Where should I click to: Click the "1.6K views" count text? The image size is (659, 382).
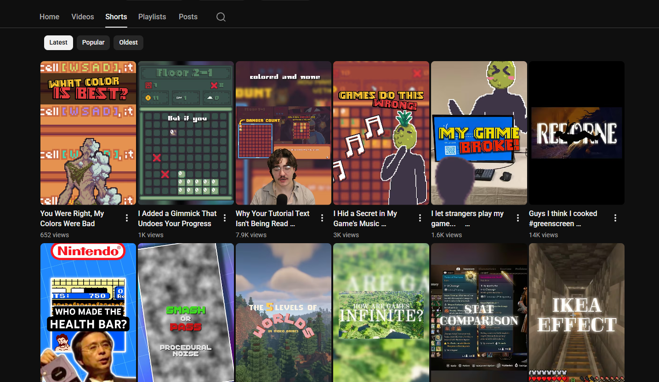coord(447,235)
